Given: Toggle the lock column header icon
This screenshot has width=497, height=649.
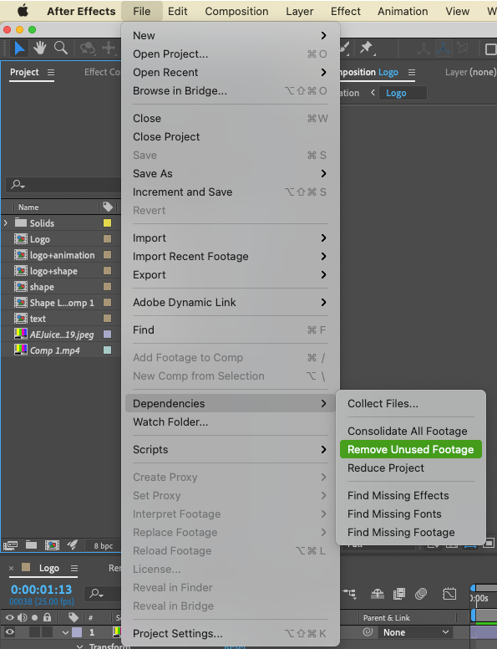Looking at the screenshot, I should (47, 617).
